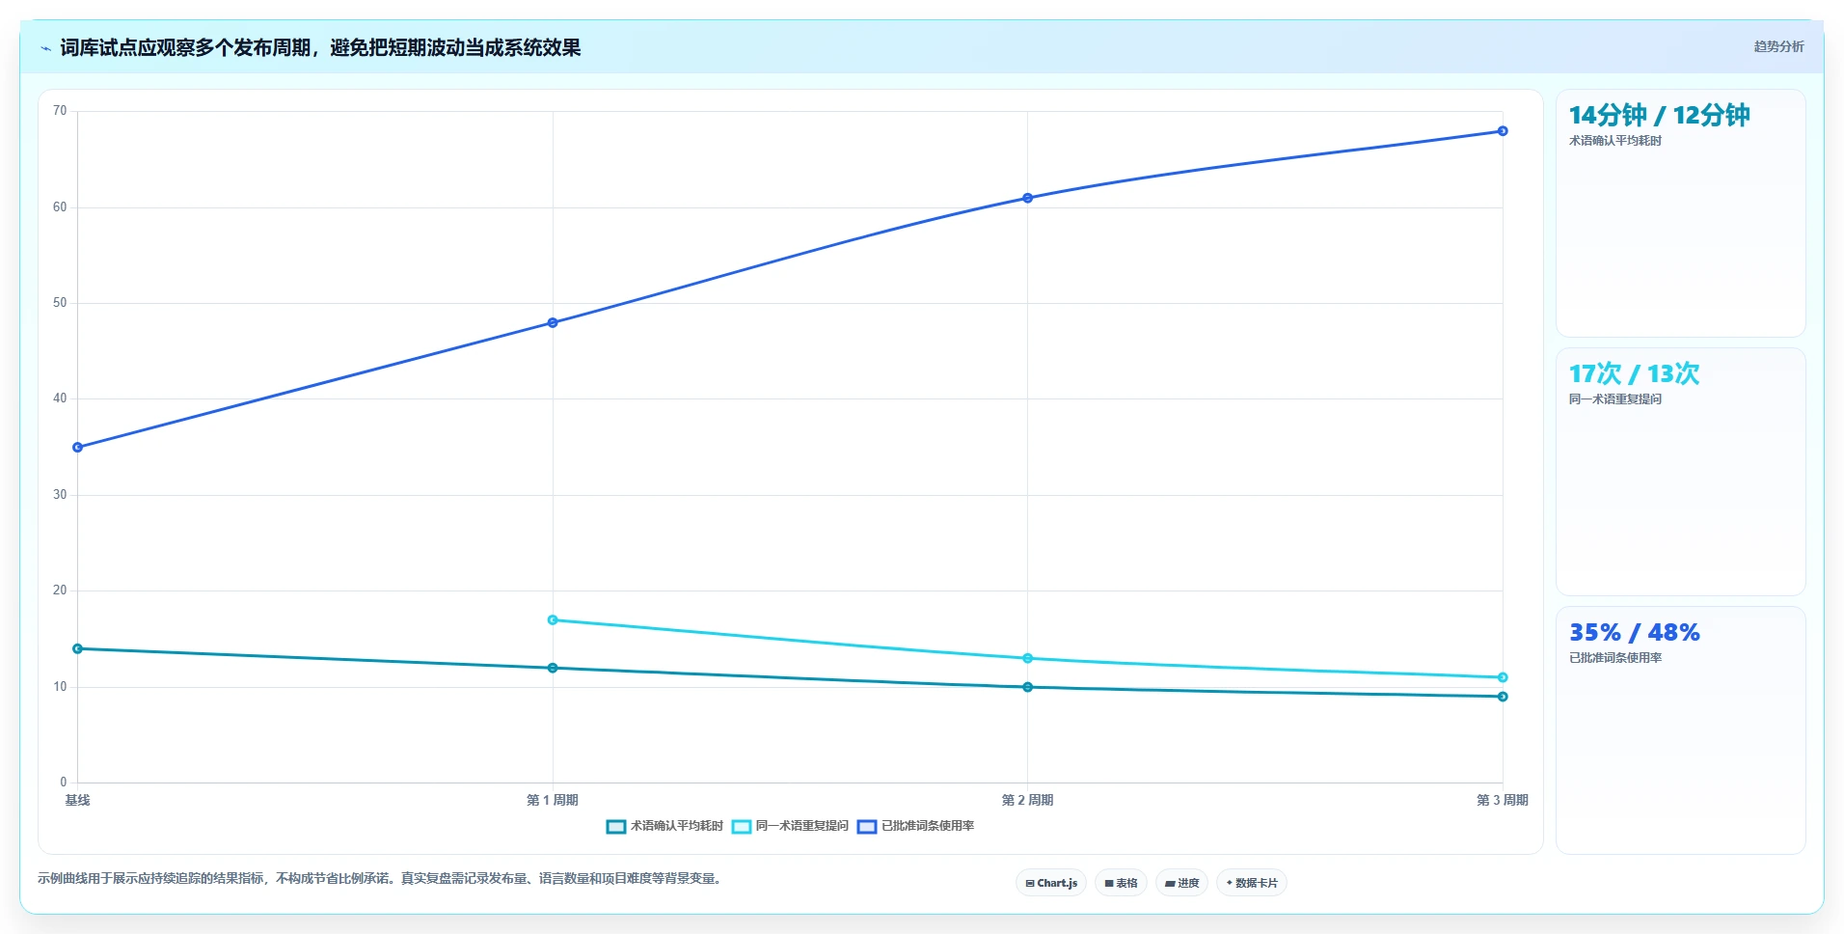
Task: Click the 70 y-axis tick label
Action: [60, 111]
